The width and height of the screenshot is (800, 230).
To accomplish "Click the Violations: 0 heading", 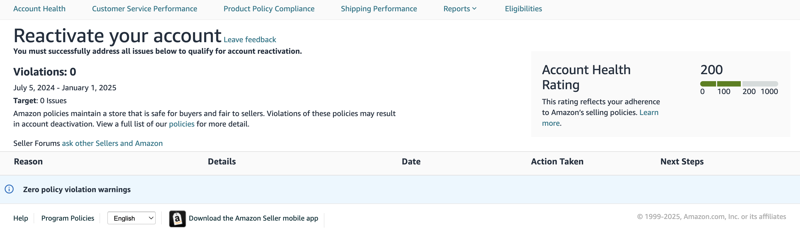I will click(x=45, y=72).
